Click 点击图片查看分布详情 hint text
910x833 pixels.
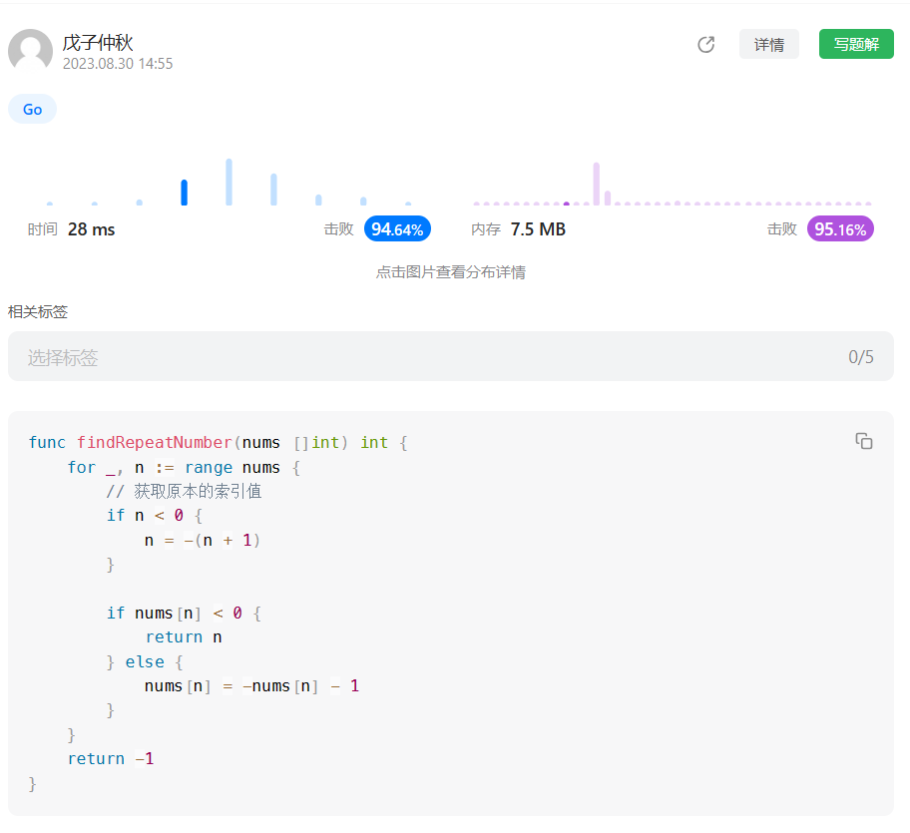click(451, 272)
